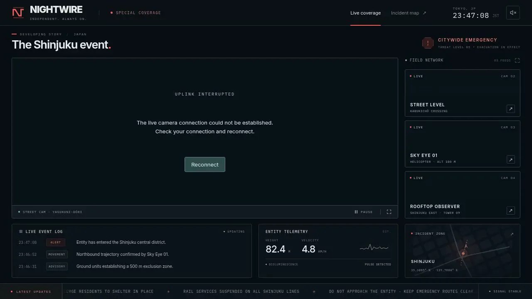
Task: Select the Rooftop Observer CAM 04 thumbnail
Action: coord(463,195)
